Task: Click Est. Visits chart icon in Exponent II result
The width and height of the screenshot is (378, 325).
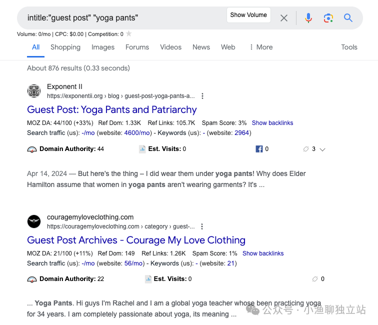Action: (142, 149)
